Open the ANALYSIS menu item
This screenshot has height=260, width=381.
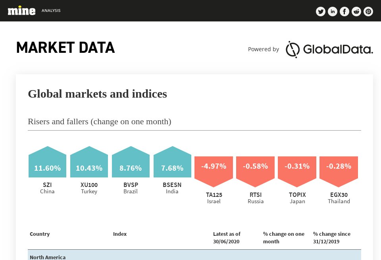51,11
